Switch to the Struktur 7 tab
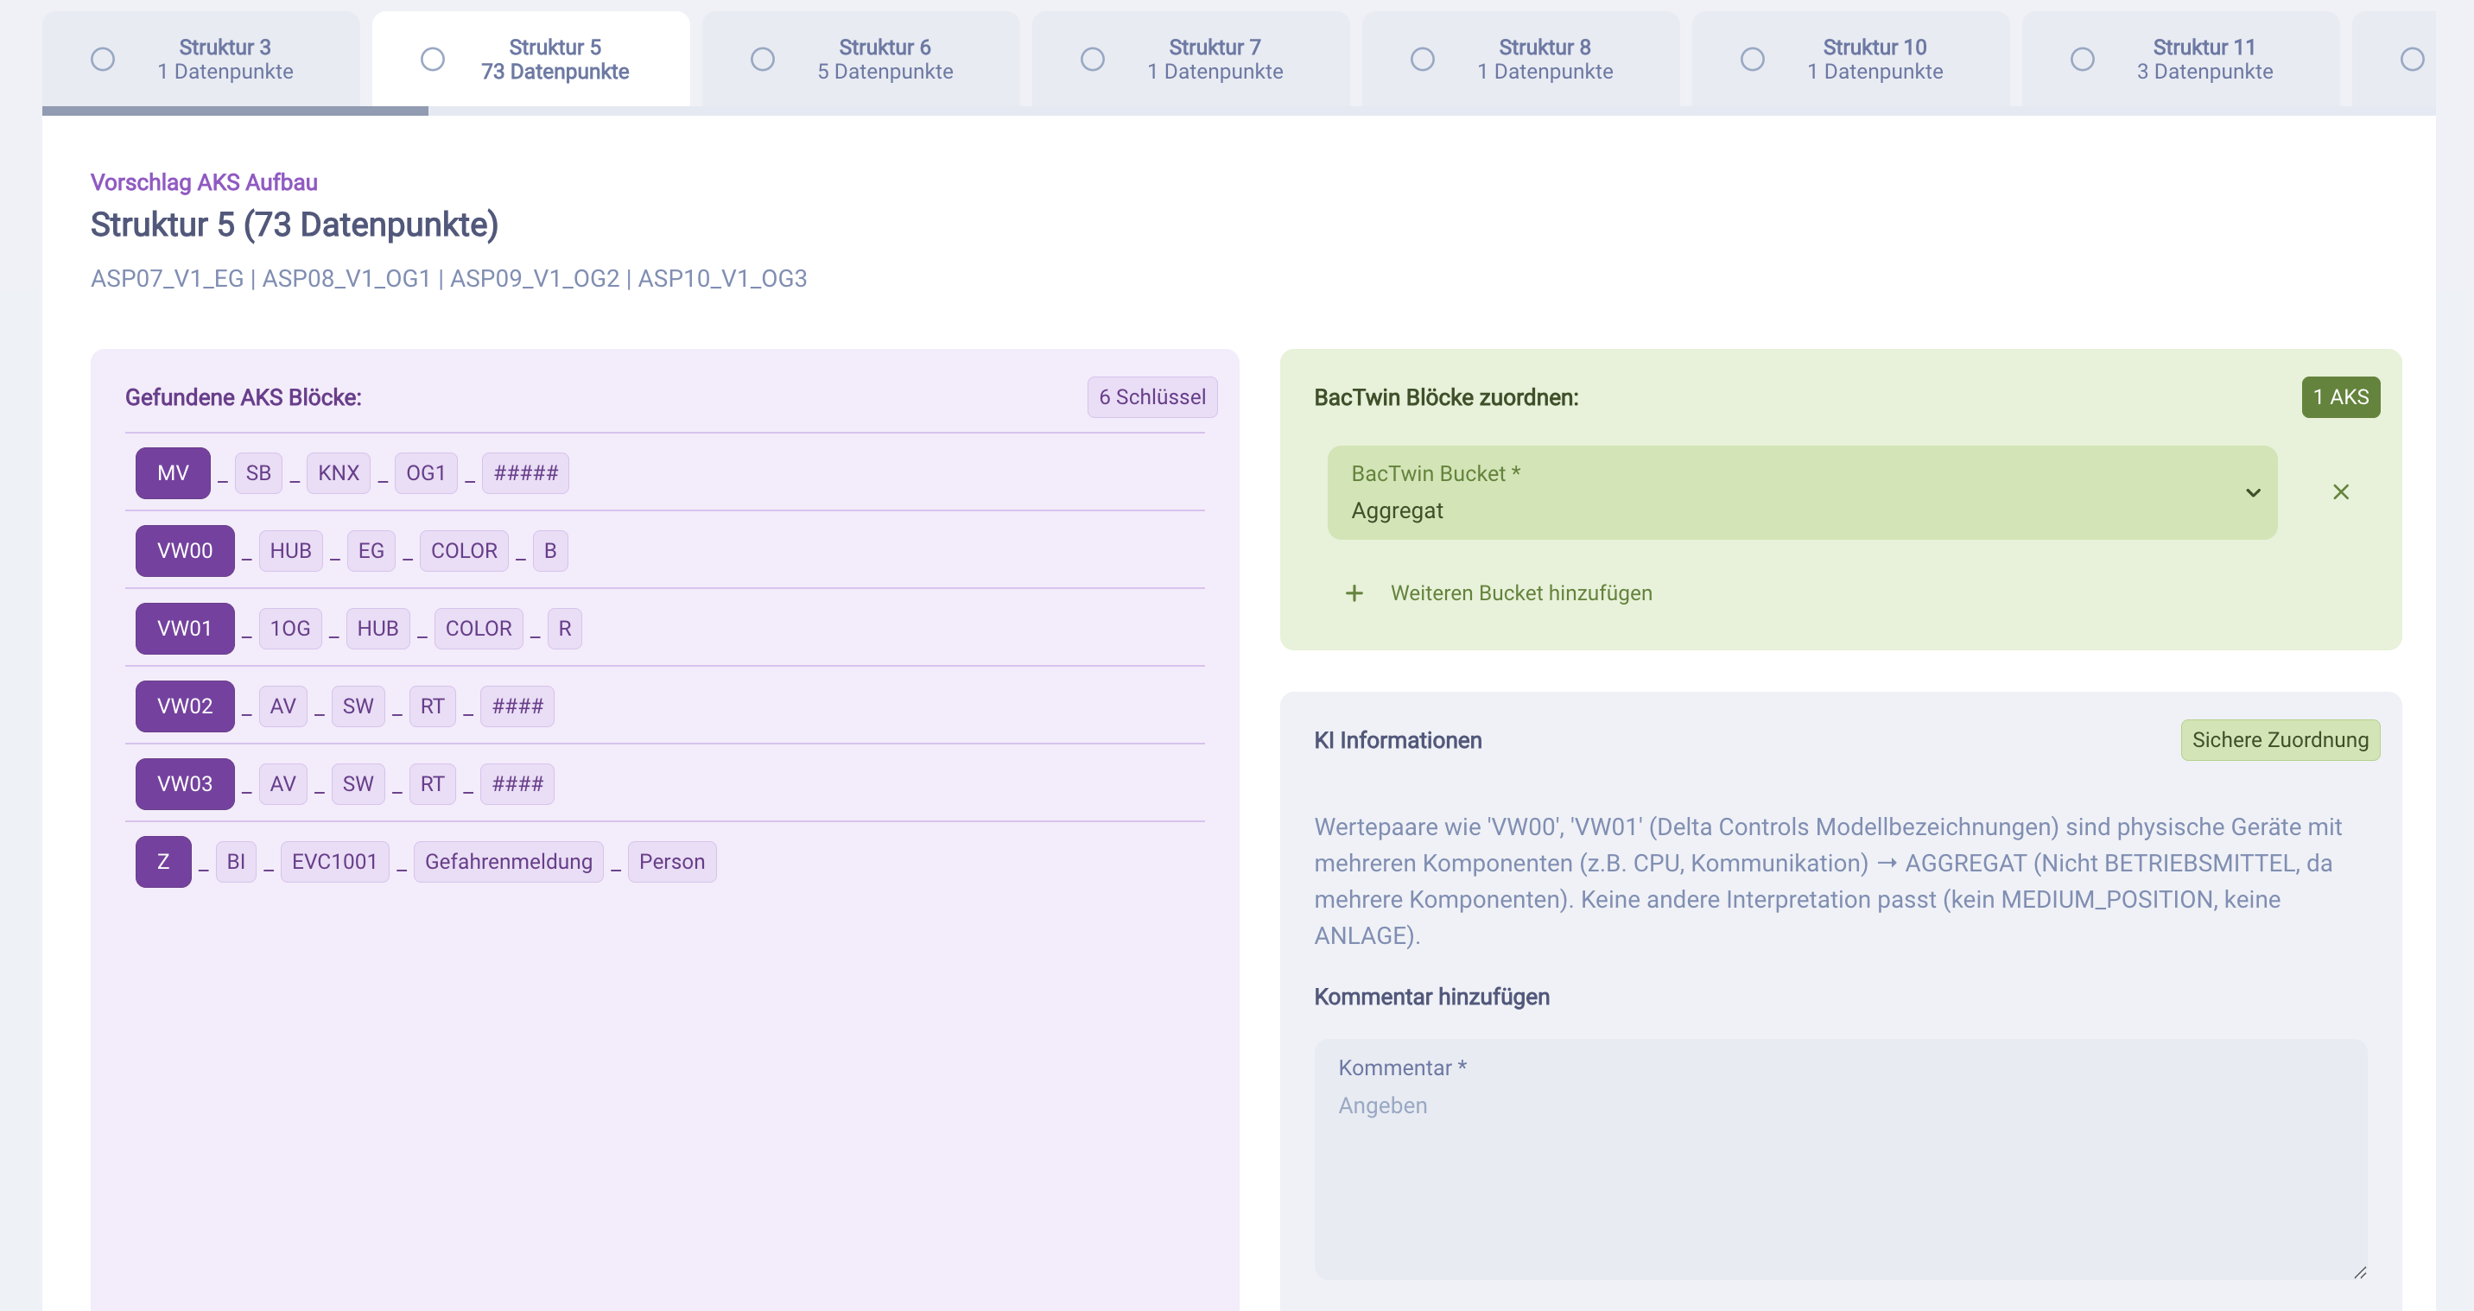Screen dimensions: 2474x1311 coord(1214,60)
